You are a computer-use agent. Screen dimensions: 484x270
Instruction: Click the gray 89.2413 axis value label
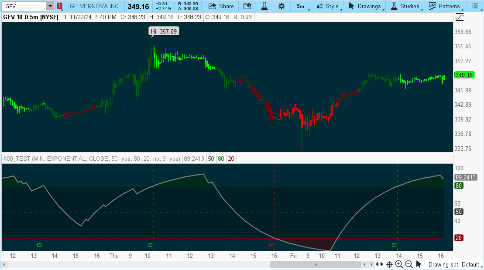tap(466, 177)
